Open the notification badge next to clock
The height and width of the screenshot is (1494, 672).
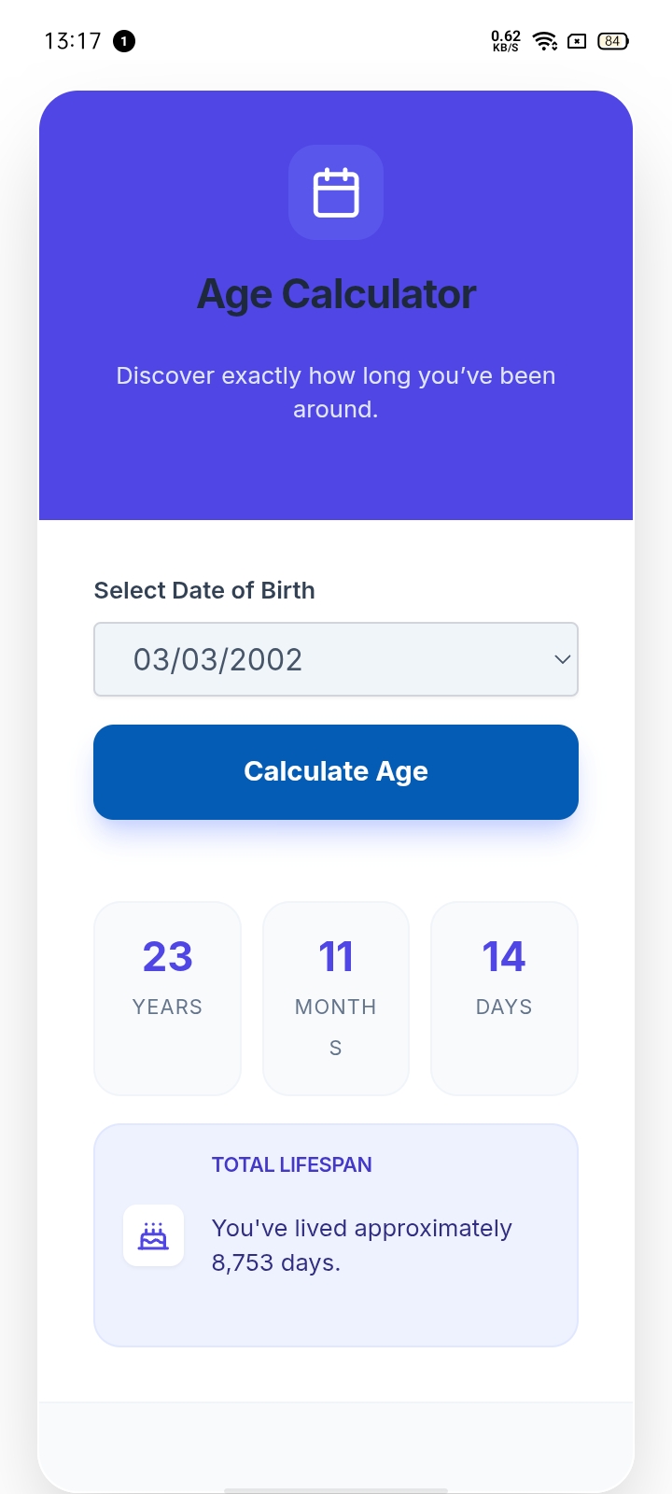pos(122,41)
